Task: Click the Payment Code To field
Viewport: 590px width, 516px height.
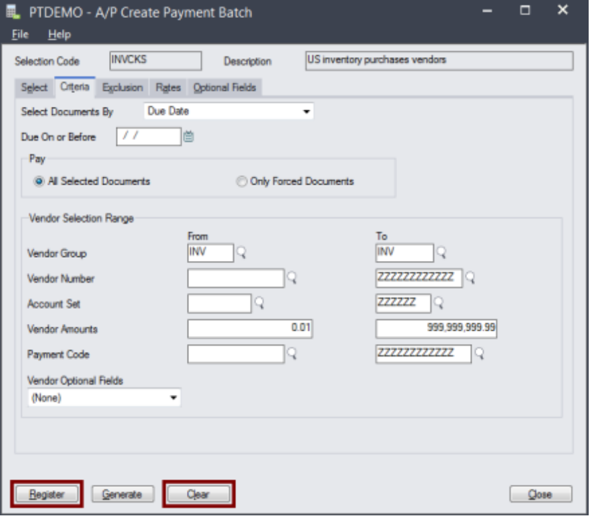Action: [423, 354]
